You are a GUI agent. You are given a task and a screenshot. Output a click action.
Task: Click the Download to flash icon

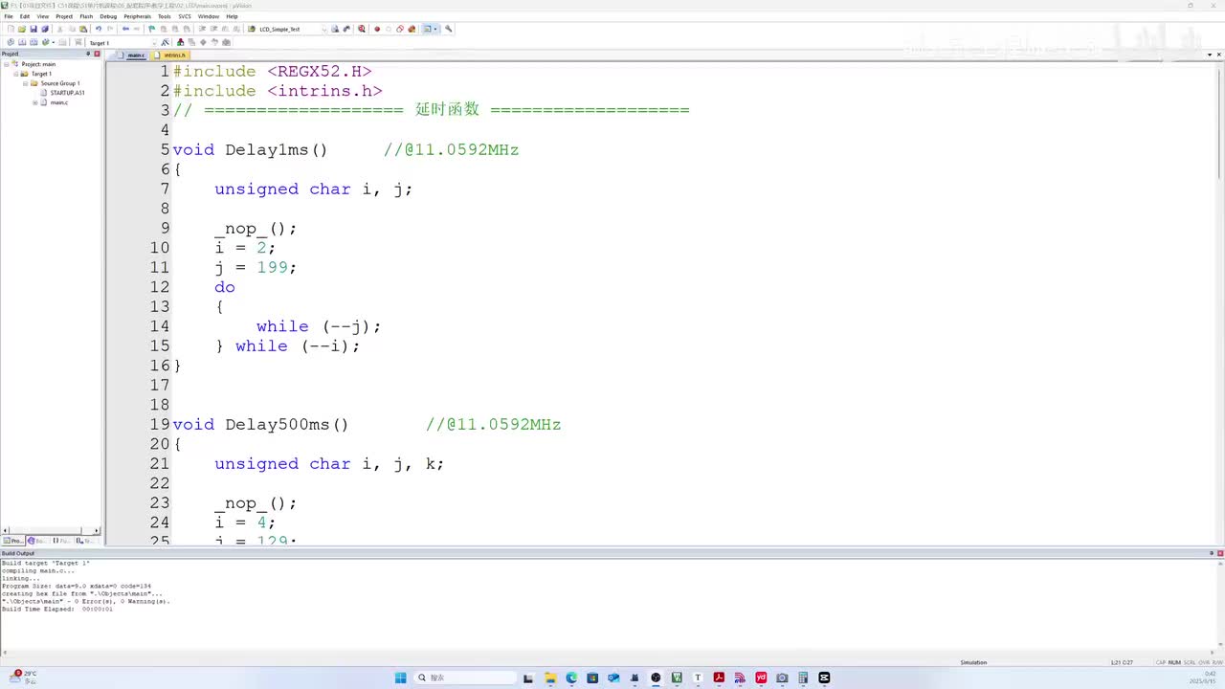pyautogui.click(x=78, y=42)
